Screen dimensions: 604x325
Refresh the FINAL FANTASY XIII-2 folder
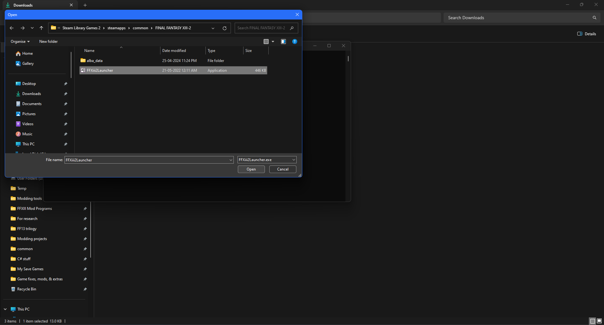click(x=225, y=28)
